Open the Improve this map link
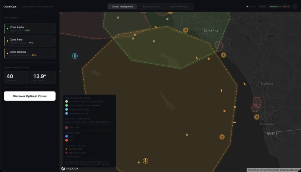The height and width of the screenshot is (172, 301). pos(290,170)
